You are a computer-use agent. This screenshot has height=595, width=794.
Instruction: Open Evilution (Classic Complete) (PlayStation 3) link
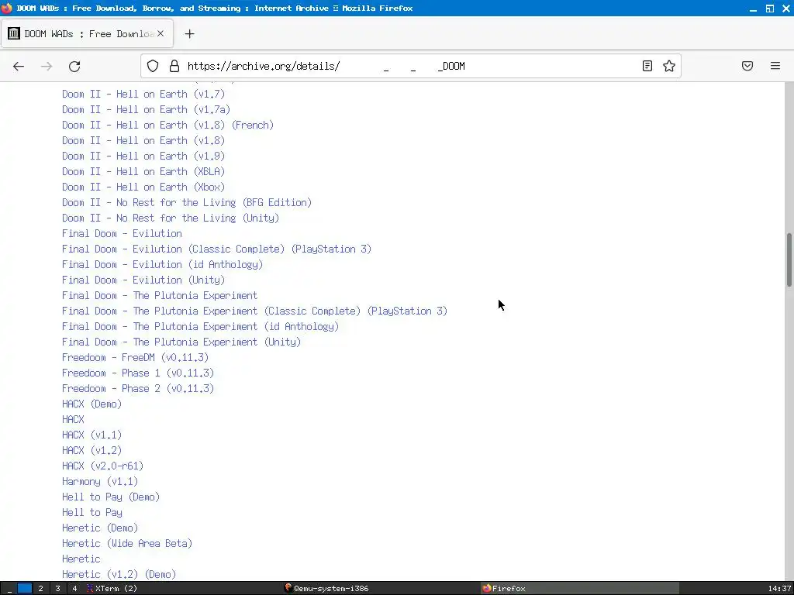click(217, 249)
